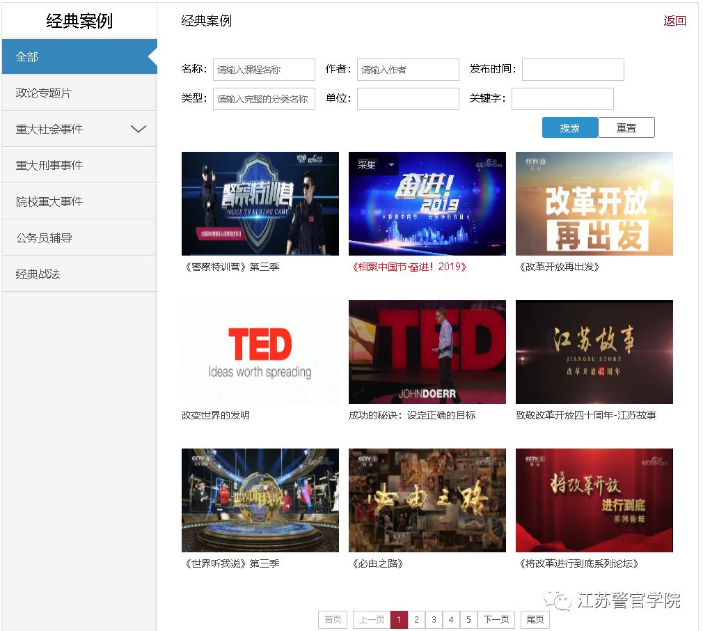The height and width of the screenshot is (631, 703).
Task: Click the red title 《相聚中国节·奋进！2019》
Action: [409, 267]
